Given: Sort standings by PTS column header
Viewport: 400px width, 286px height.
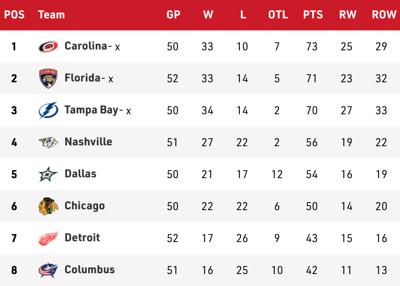Looking at the screenshot, I should pos(313,15).
